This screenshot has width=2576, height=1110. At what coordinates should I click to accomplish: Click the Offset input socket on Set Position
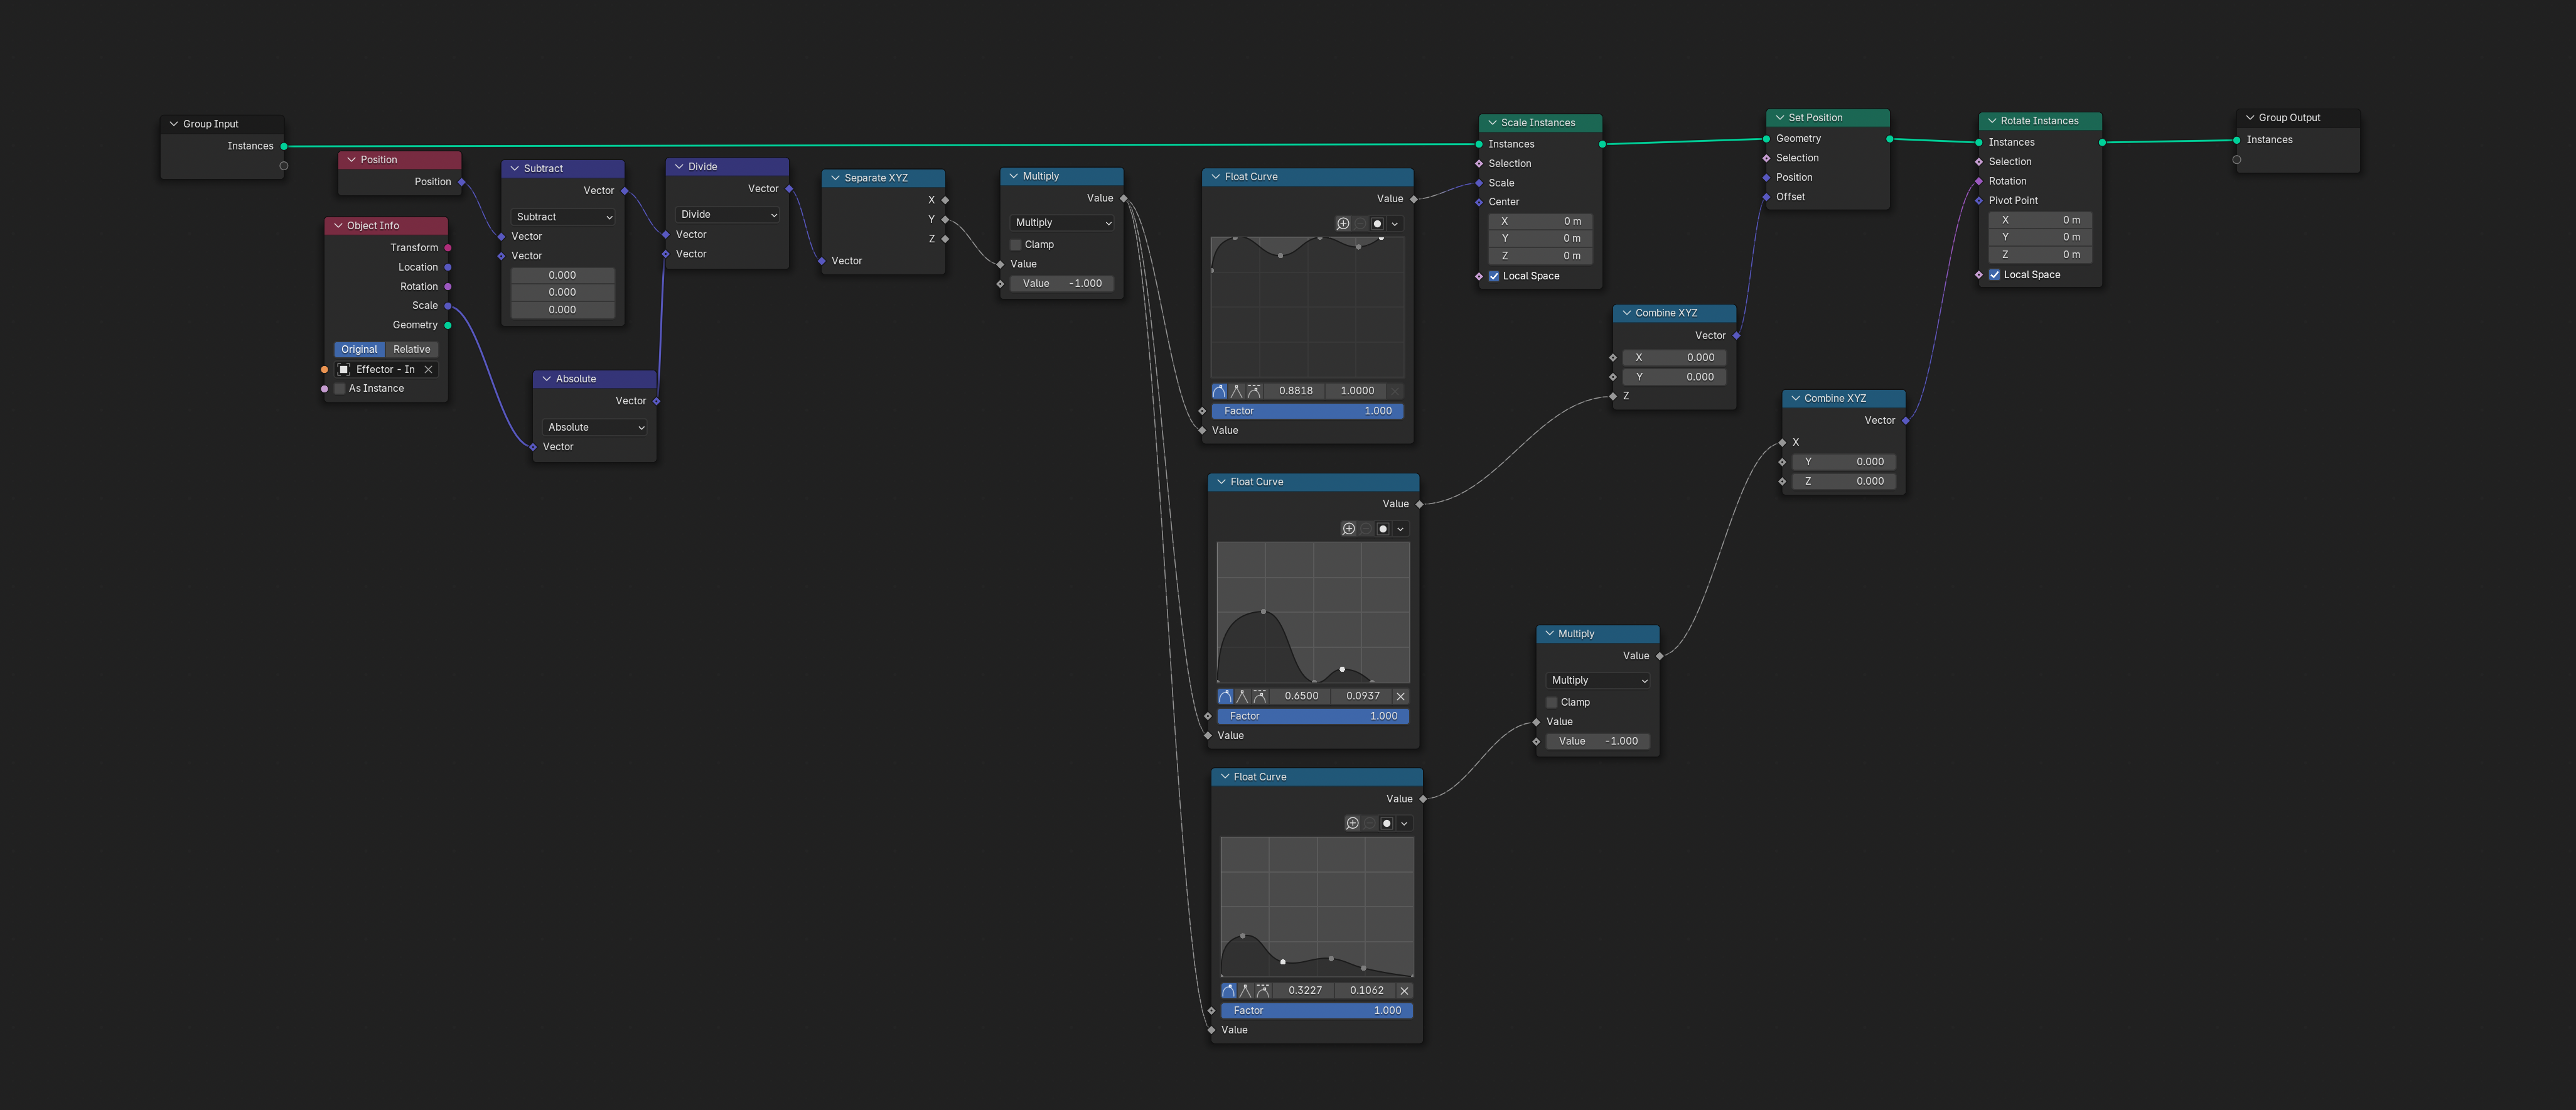(x=1766, y=197)
